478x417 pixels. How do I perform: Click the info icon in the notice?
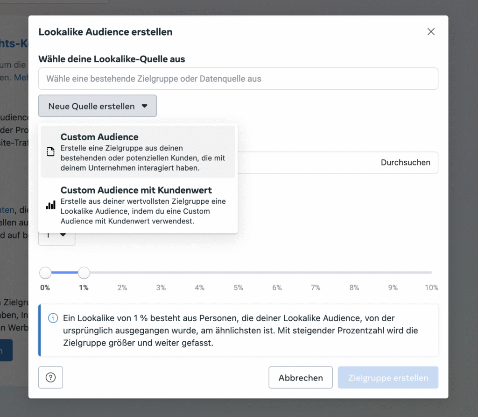[53, 318]
